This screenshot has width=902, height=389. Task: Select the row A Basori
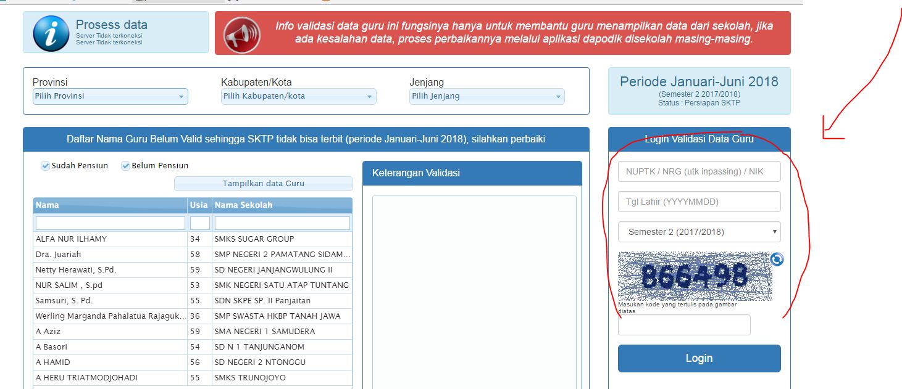pyautogui.click(x=193, y=347)
